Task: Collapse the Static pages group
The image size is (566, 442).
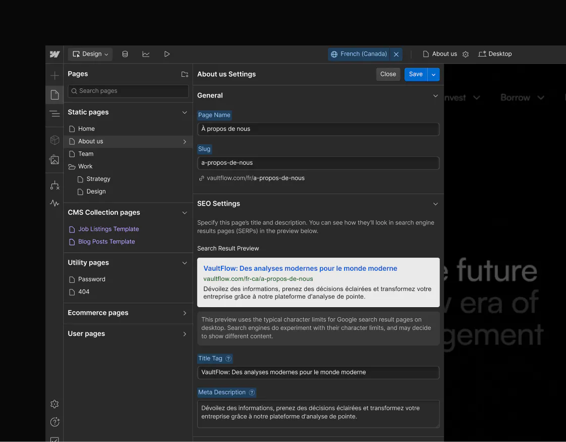Action: [185, 113]
